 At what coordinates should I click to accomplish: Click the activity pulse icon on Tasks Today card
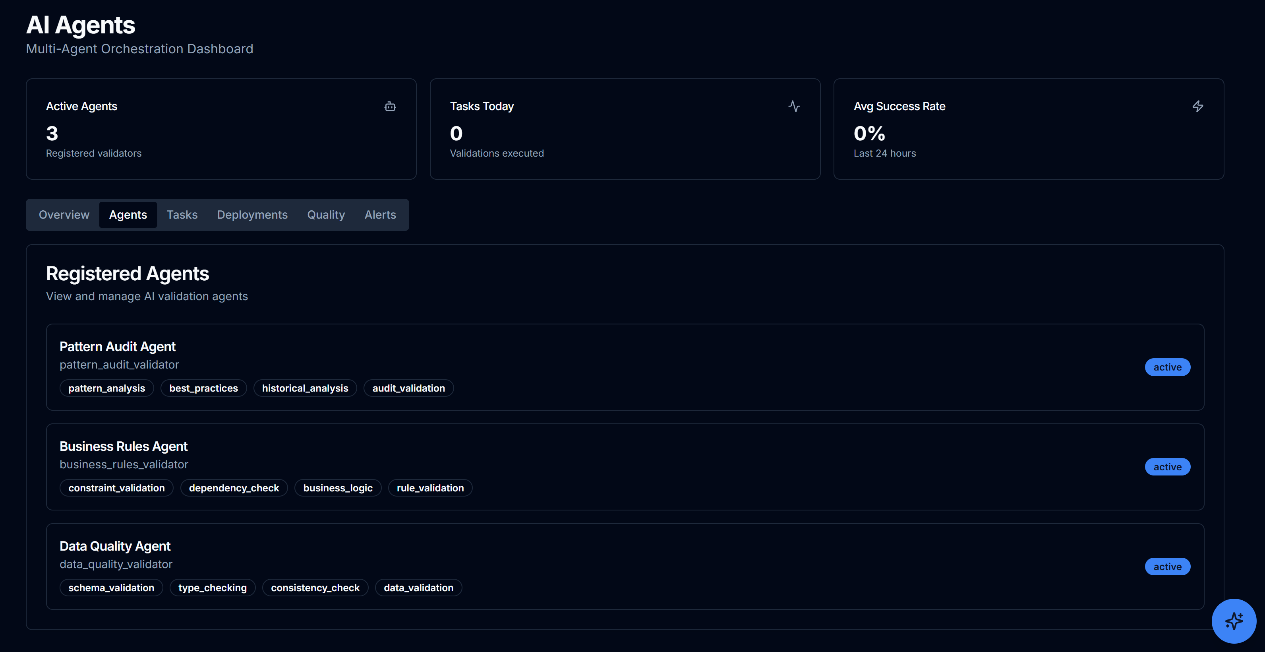(795, 106)
